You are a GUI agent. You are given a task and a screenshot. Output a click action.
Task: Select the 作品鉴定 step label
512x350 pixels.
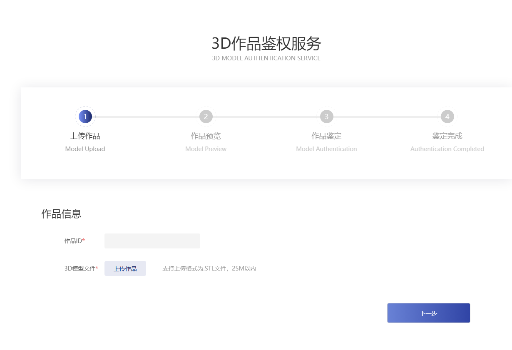[x=326, y=136]
